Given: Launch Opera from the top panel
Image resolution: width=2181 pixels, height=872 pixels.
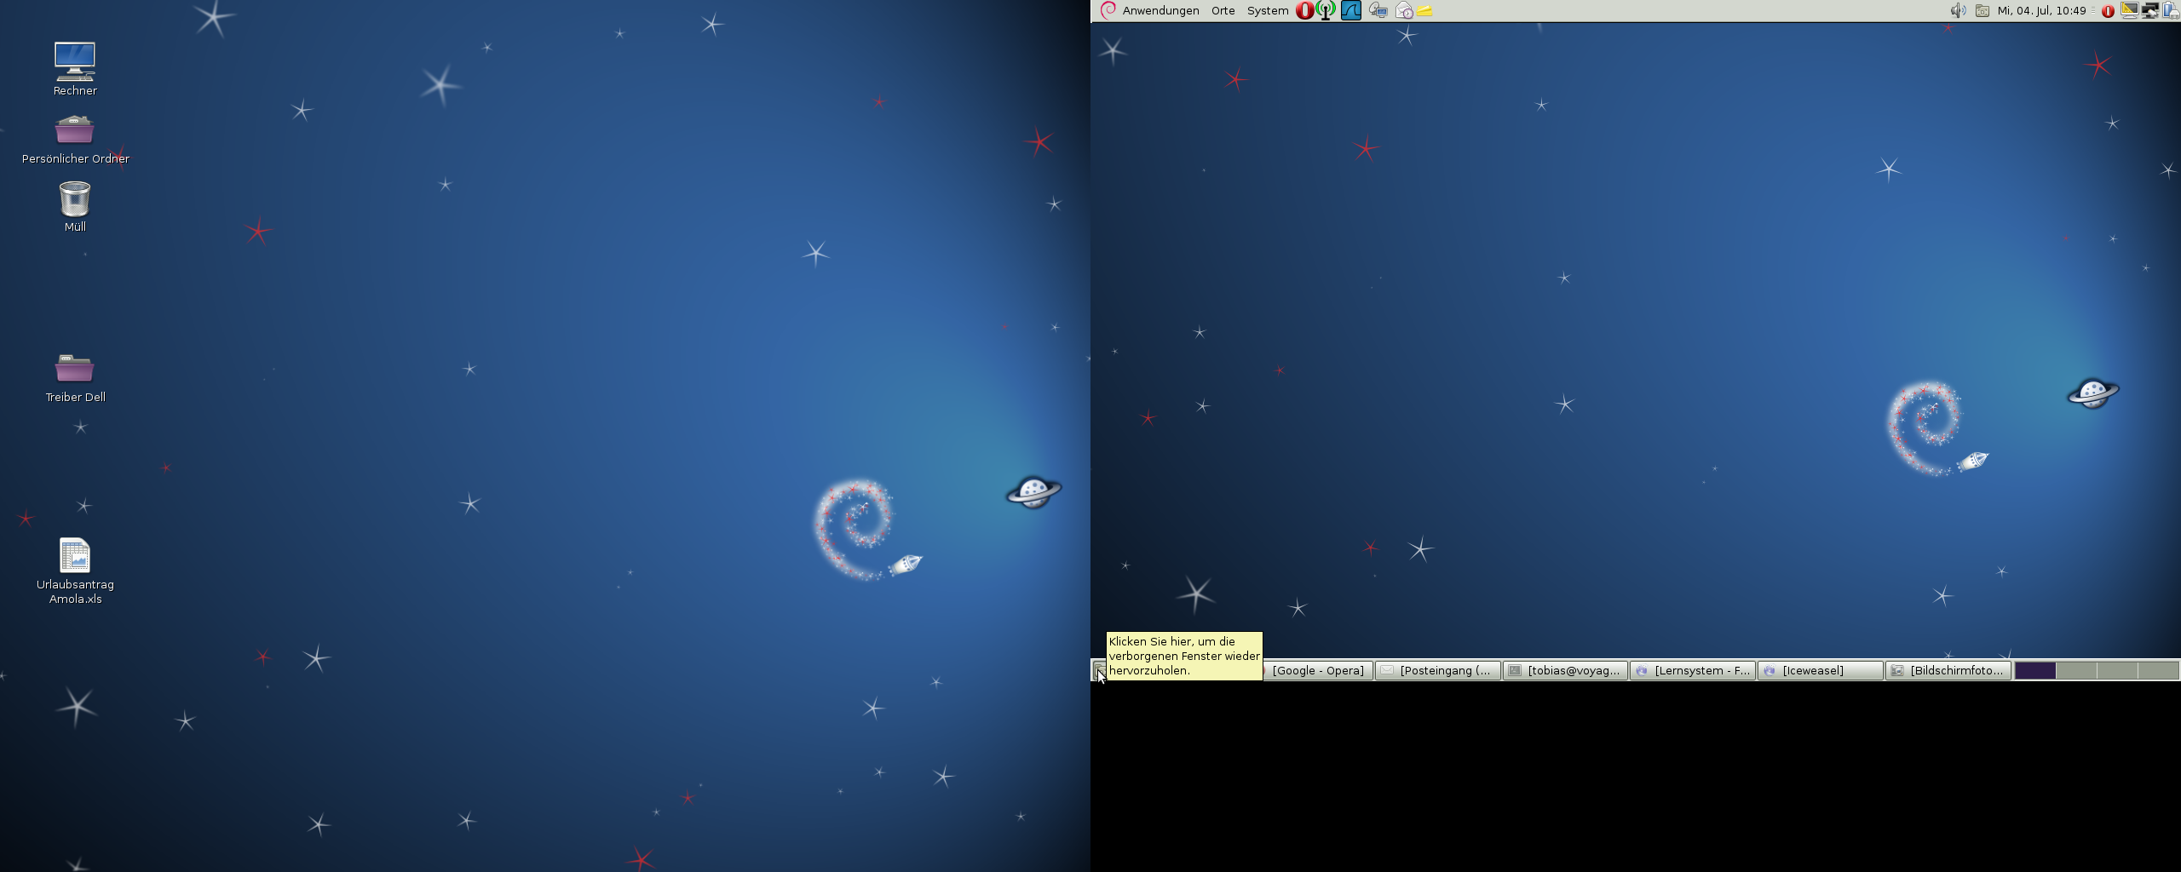Looking at the screenshot, I should pyautogui.click(x=1303, y=11).
